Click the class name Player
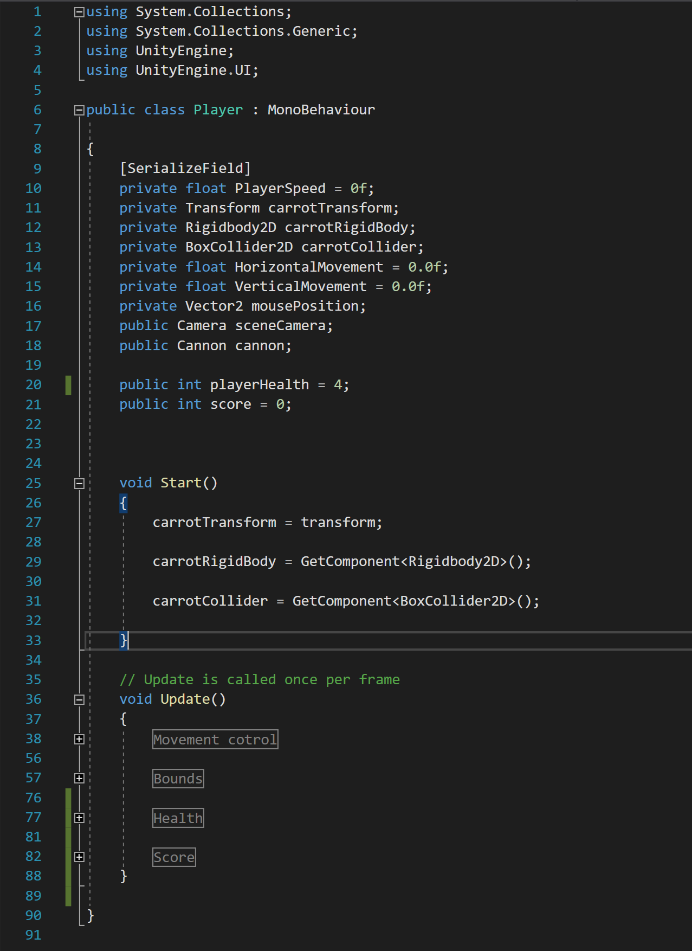Image resolution: width=692 pixels, height=951 pixels. click(x=218, y=110)
